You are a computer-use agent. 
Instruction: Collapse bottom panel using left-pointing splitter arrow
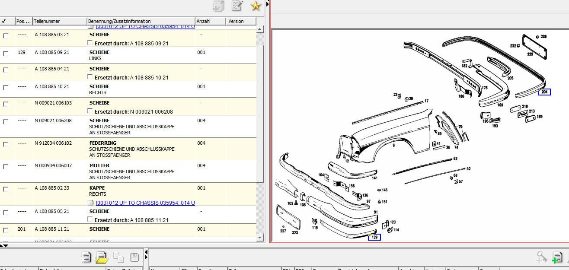[146, 251]
